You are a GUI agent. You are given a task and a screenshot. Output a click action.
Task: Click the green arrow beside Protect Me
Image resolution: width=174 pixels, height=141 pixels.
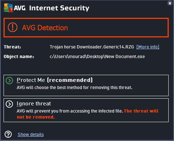click(9, 80)
